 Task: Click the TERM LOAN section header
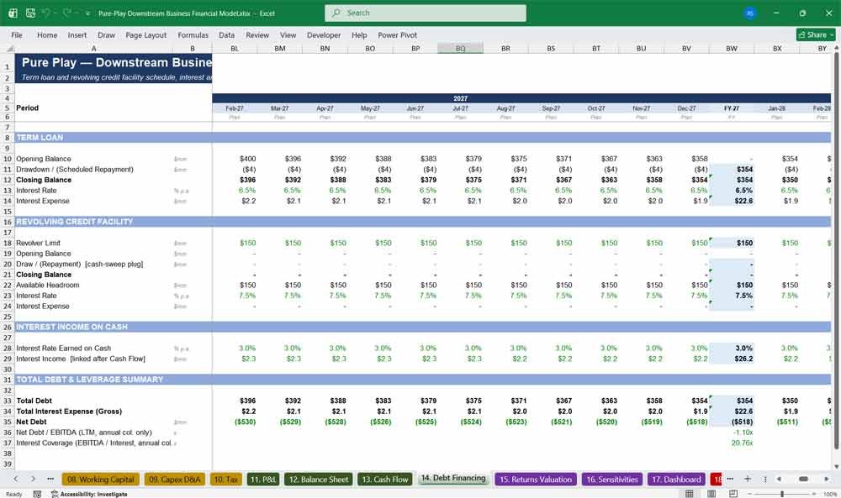point(40,138)
